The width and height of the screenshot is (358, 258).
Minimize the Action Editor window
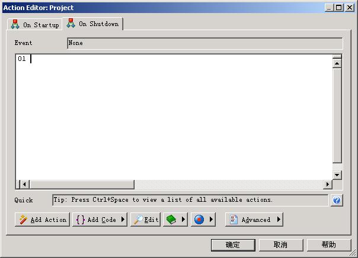pyautogui.click(x=329, y=8)
